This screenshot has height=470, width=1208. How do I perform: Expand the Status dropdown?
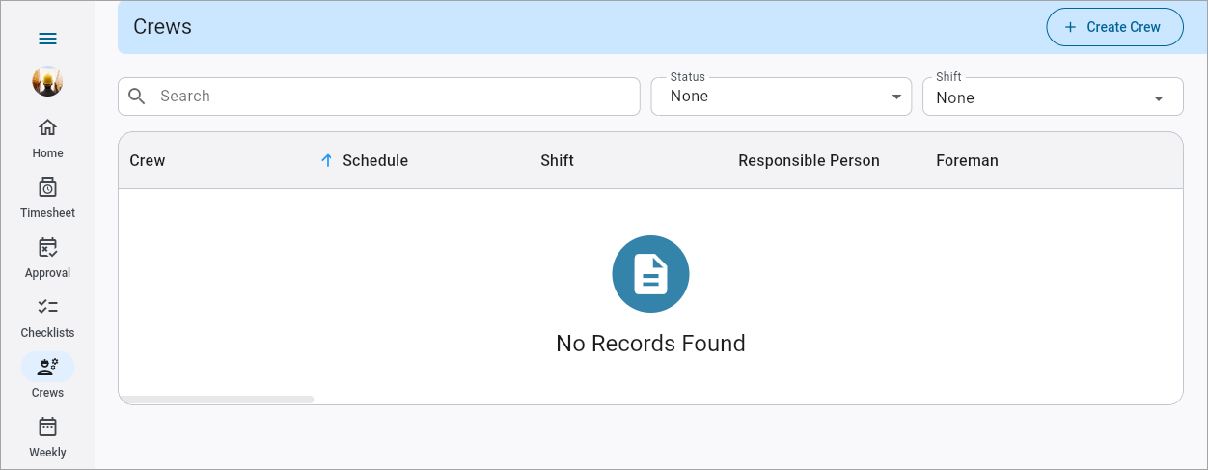781,97
